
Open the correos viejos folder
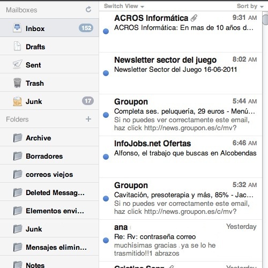click(49, 174)
